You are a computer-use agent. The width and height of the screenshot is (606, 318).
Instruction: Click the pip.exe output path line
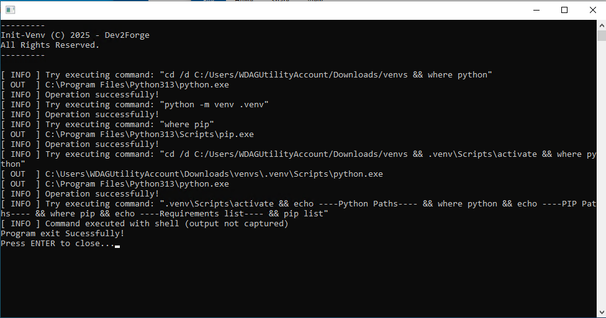point(149,135)
